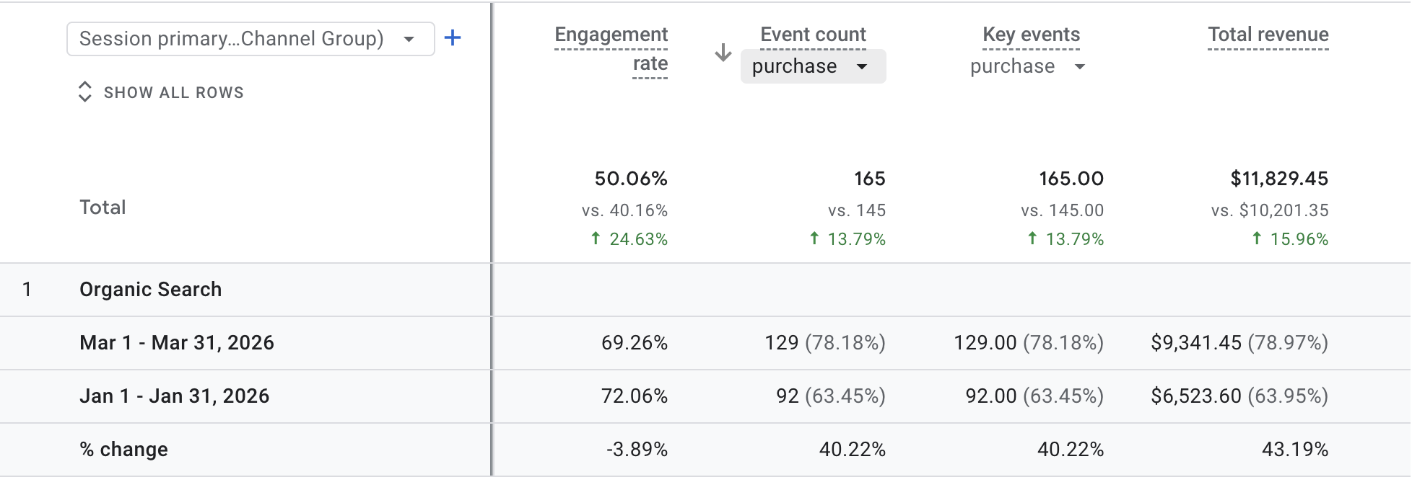Image resolution: width=1412 pixels, height=477 pixels.
Task: Click the Total revenue column header
Action: [x=1268, y=35]
